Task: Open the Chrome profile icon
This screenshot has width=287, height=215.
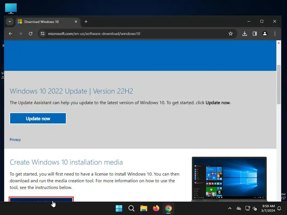Action: (265, 34)
